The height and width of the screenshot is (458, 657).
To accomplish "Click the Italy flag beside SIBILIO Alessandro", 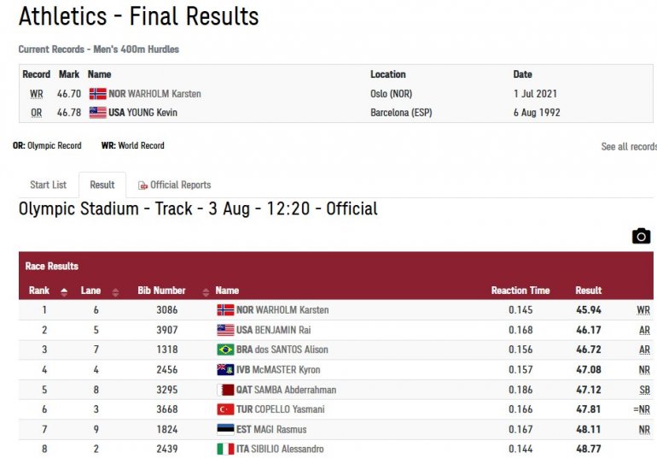I will coord(225,449).
